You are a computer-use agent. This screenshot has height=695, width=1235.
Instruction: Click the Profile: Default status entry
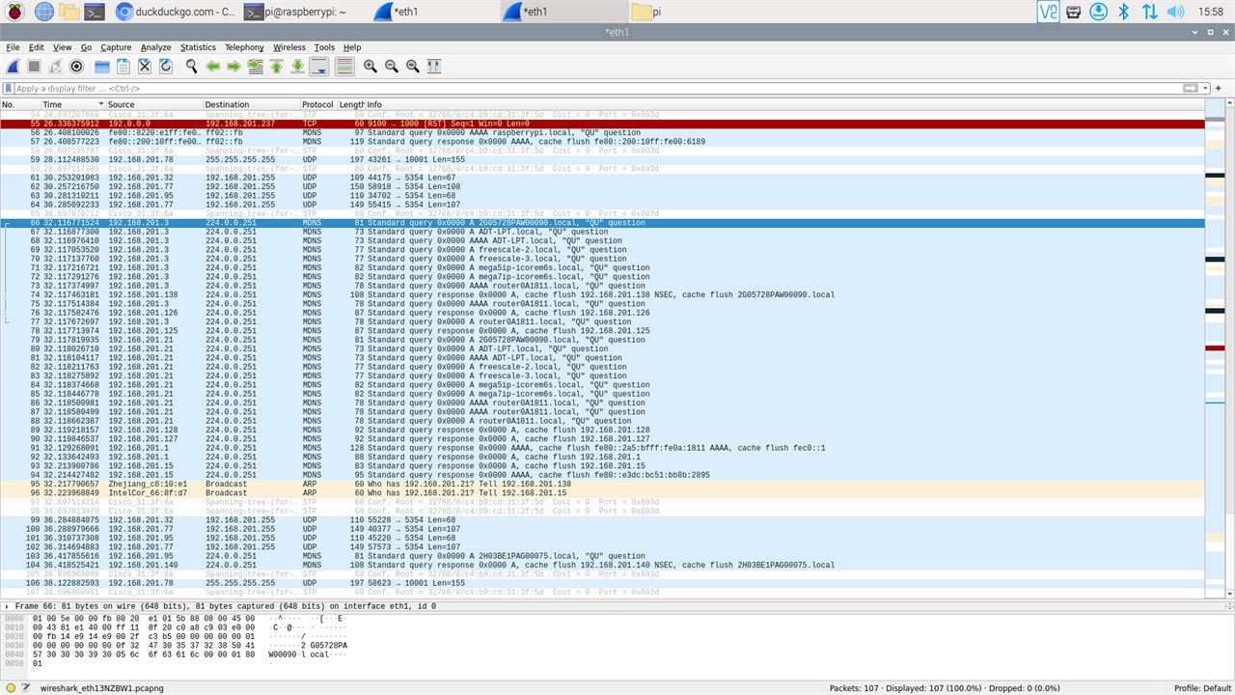click(1202, 688)
